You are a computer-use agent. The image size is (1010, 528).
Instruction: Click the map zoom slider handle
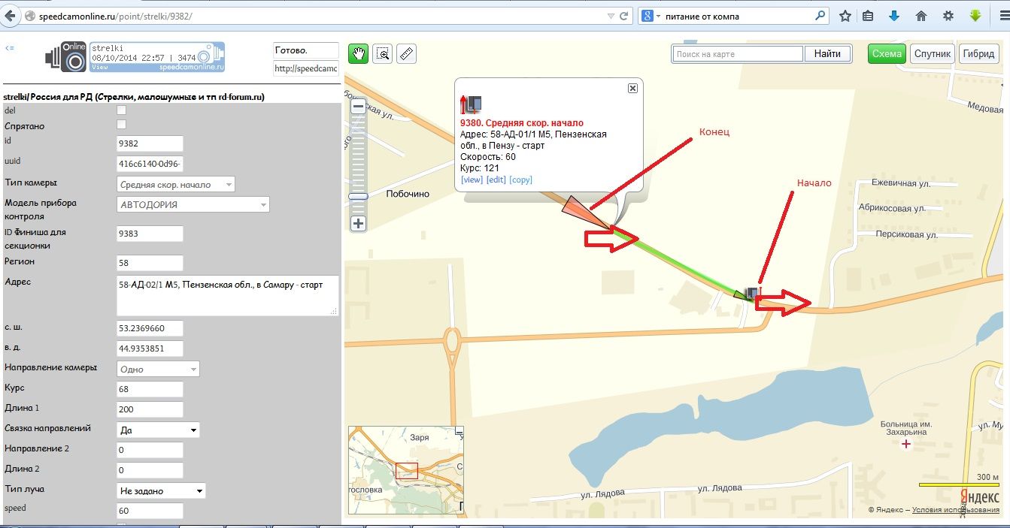[358, 196]
